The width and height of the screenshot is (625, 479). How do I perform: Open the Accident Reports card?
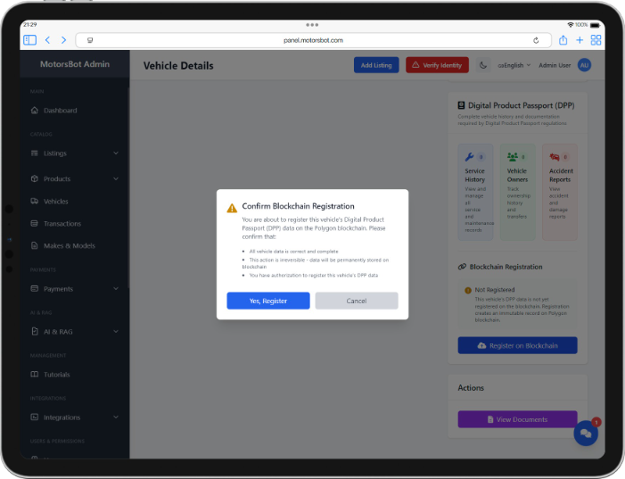tap(560, 191)
